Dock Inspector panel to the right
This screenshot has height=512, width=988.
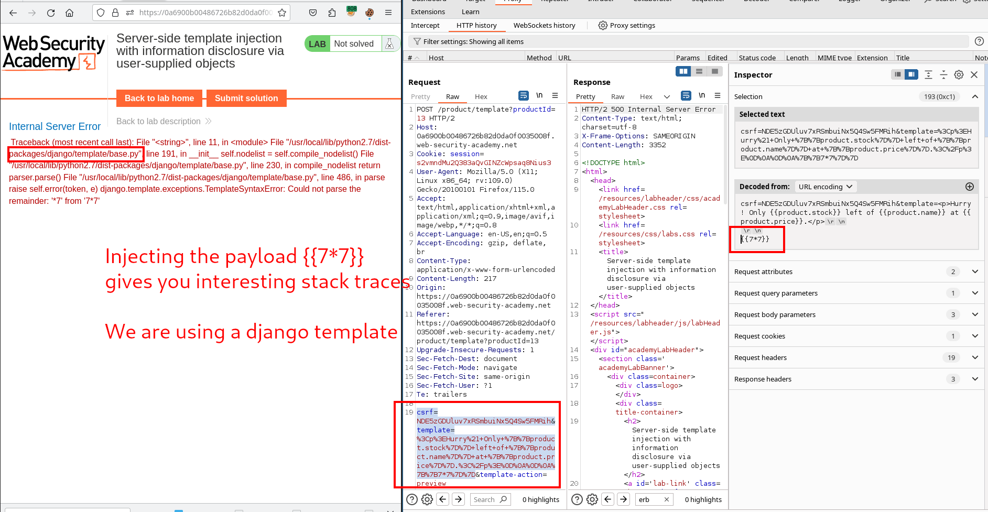click(912, 74)
